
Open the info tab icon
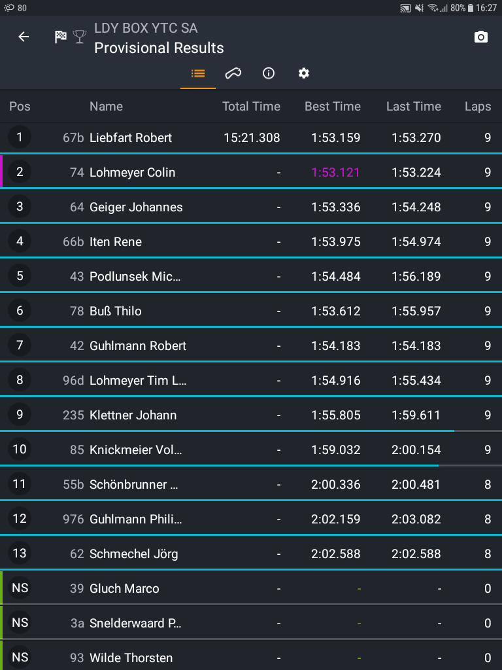(x=269, y=73)
